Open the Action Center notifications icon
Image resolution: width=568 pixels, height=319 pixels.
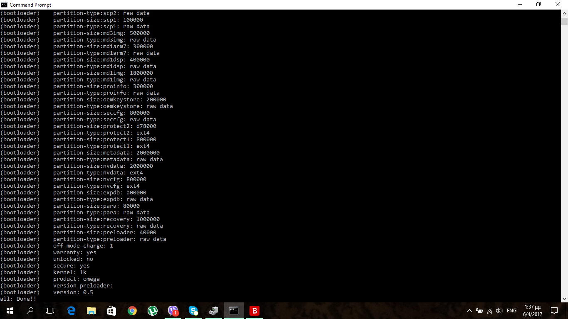pos(554,311)
